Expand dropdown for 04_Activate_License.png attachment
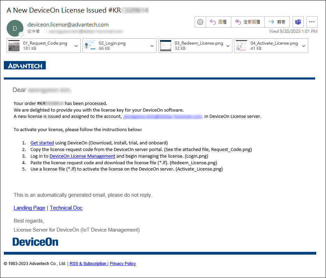Image resolution: width=326 pixels, height=278 pixels. 304,46
